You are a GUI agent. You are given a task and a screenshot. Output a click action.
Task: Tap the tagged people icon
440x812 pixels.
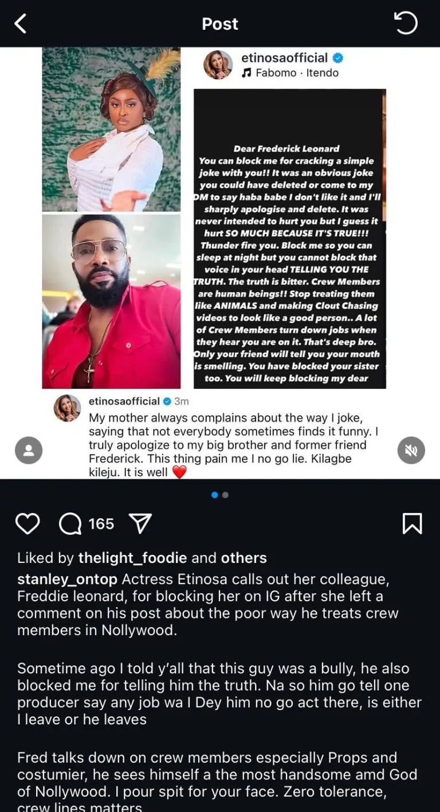29,450
